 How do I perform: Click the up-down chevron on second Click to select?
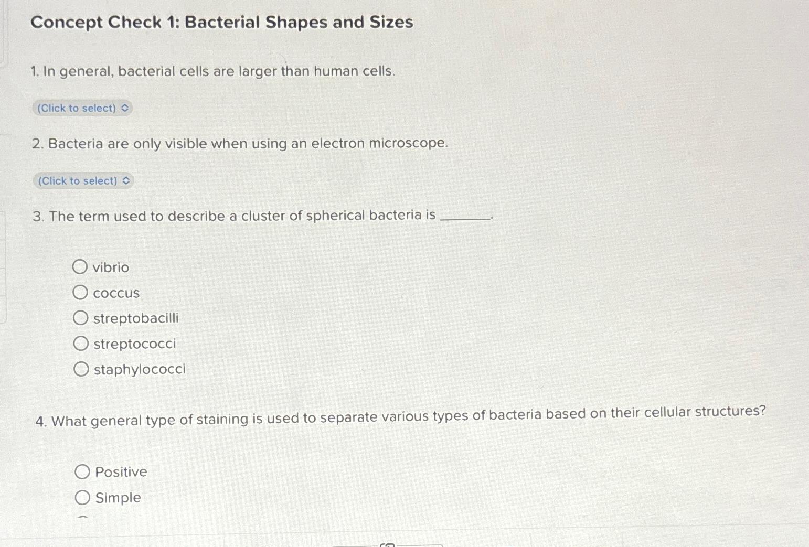[125, 180]
